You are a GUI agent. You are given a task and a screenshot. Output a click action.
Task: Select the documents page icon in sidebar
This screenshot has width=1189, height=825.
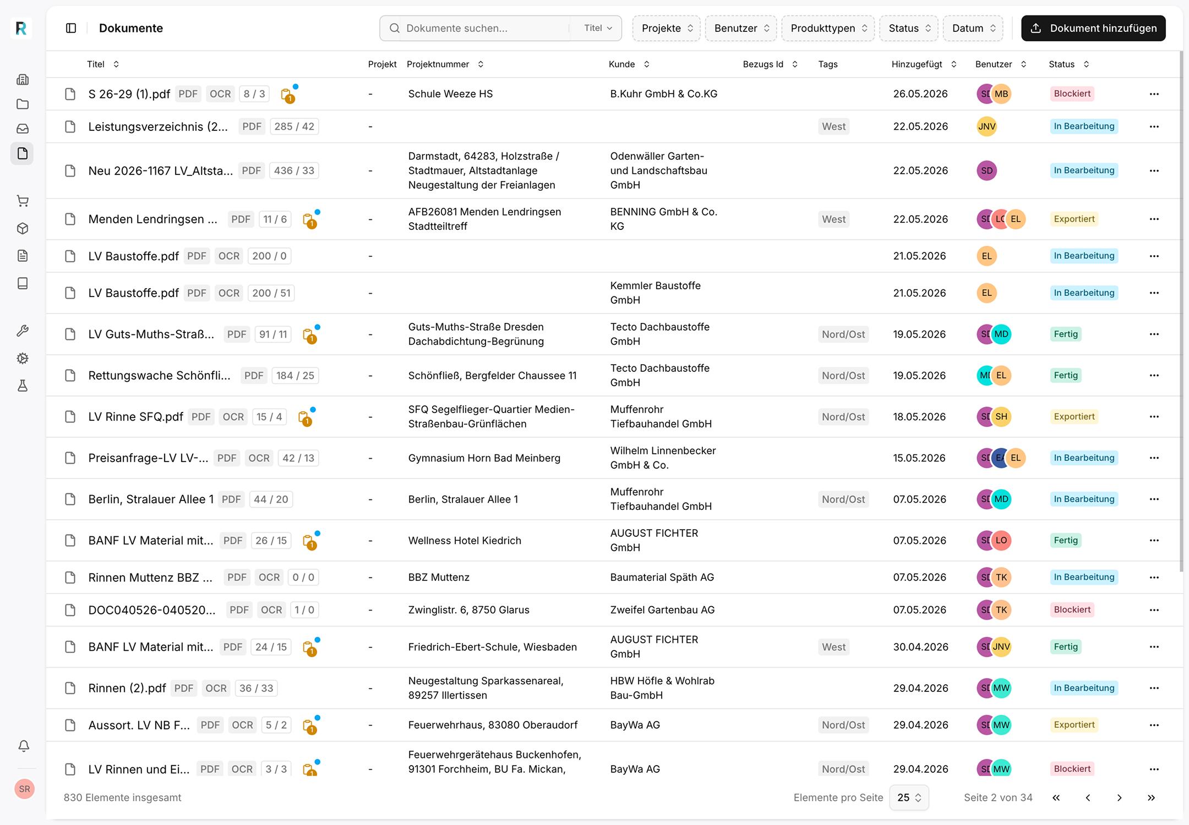(22, 153)
